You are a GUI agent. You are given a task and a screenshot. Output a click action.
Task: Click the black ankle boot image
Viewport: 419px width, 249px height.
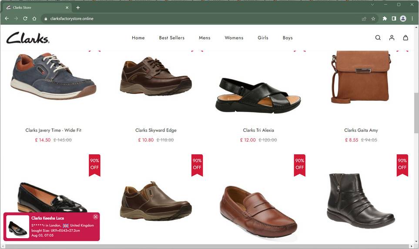[x=361, y=201]
